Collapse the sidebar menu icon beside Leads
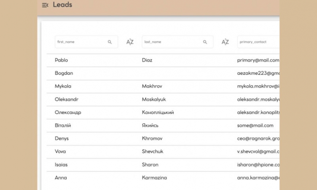The image size is (317, 190). [x=45, y=5]
